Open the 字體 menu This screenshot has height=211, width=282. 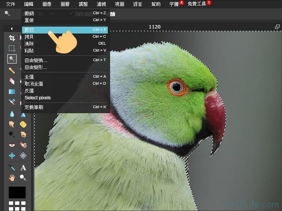pyautogui.click(x=174, y=4)
